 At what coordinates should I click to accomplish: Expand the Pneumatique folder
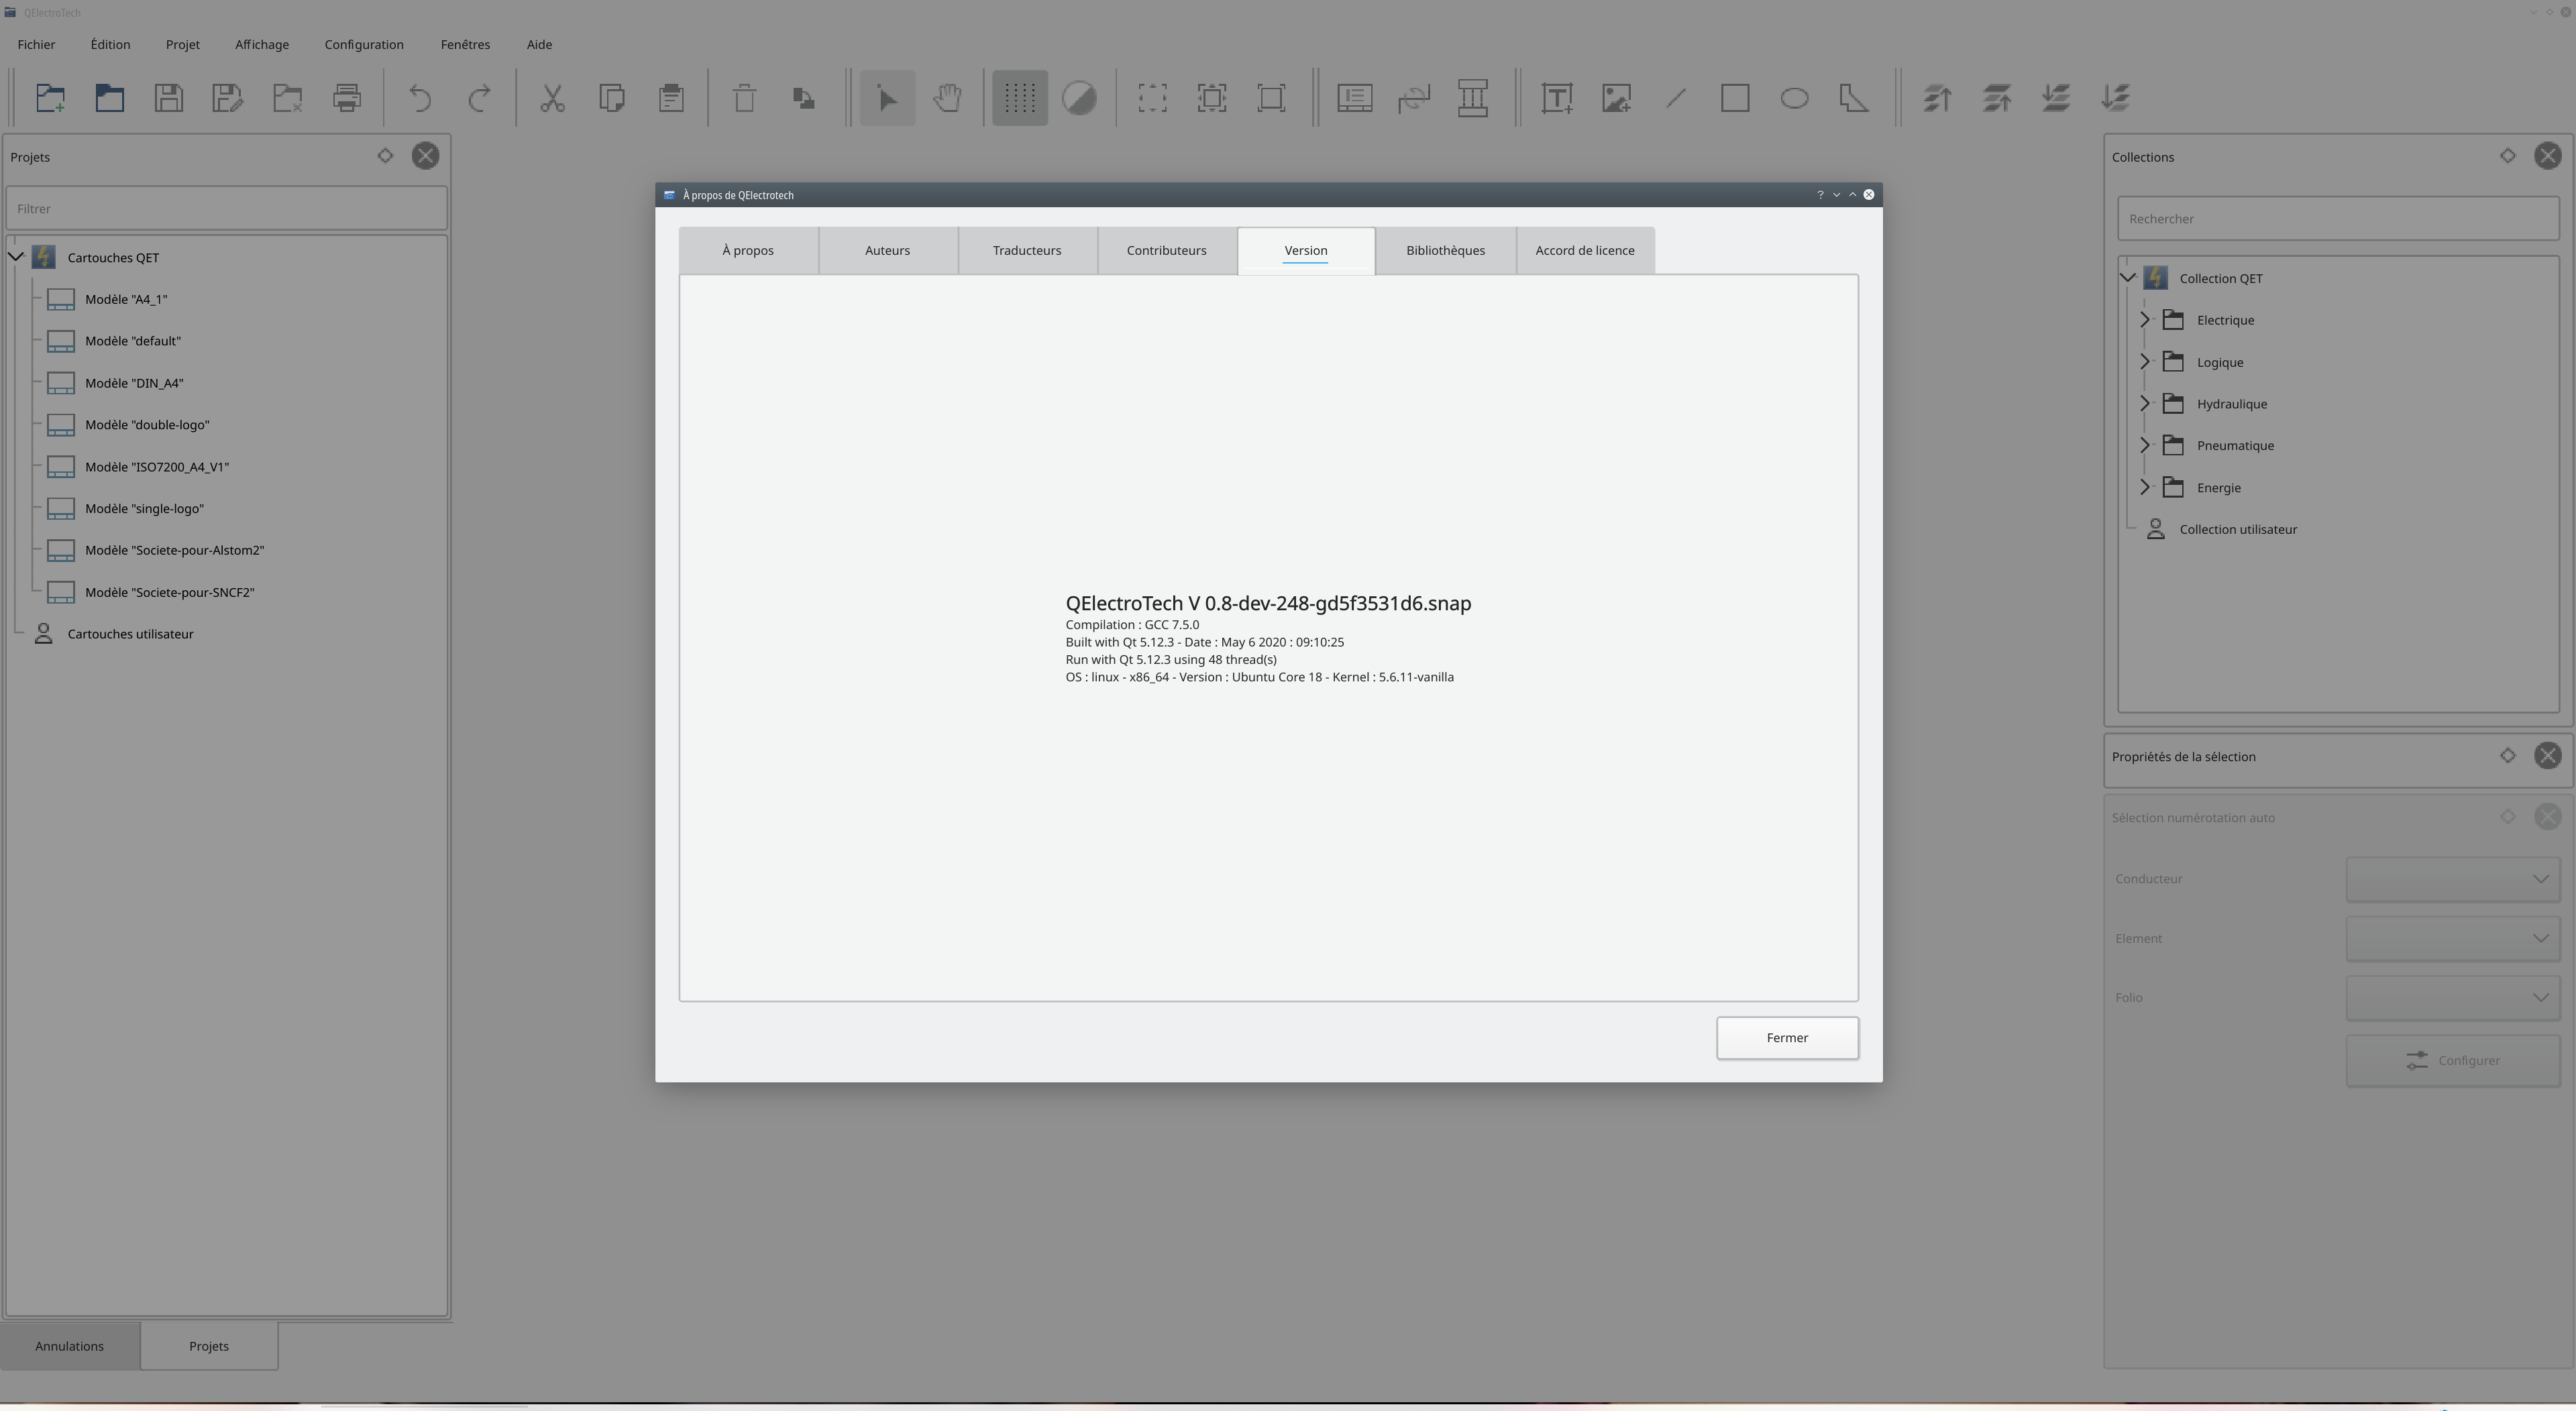coord(2145,445)
